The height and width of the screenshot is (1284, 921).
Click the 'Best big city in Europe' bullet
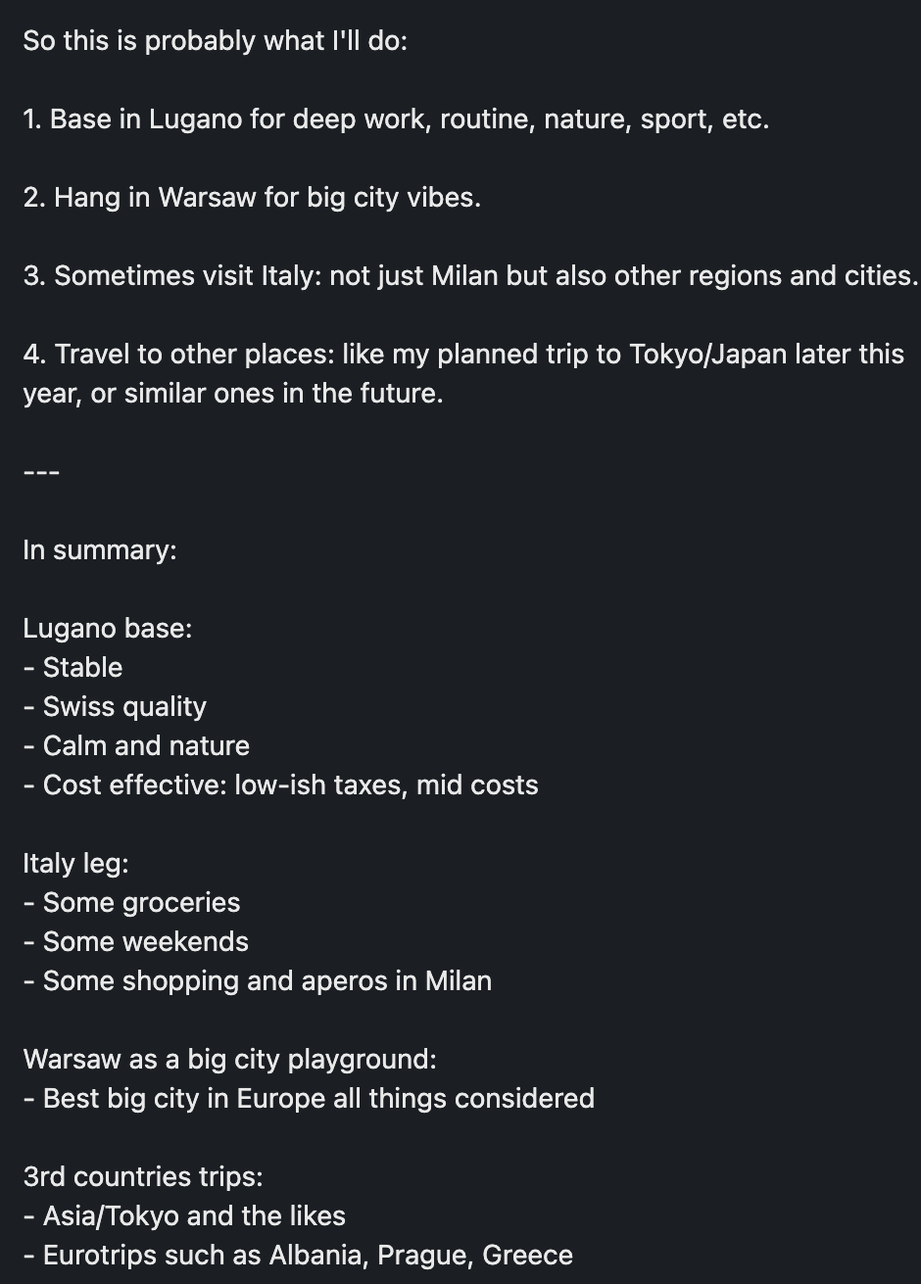309,1099
